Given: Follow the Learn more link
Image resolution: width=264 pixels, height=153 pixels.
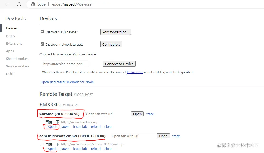Looking at the screenshot, I should point(135,72).
